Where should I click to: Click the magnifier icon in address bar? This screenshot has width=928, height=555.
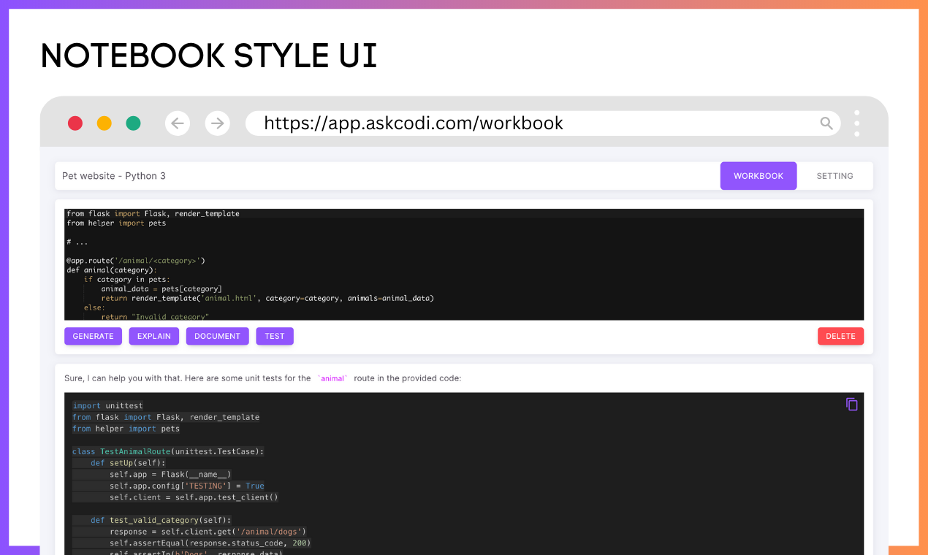[x=826, y=123]
